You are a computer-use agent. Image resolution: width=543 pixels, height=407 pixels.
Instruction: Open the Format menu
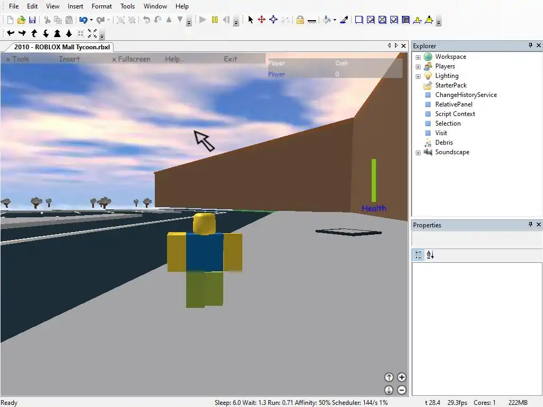[x=102, y=6]
